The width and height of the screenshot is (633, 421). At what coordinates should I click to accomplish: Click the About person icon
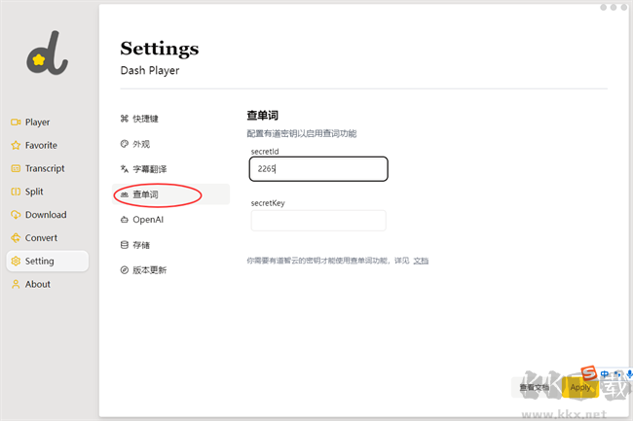(x=16, y=285)
